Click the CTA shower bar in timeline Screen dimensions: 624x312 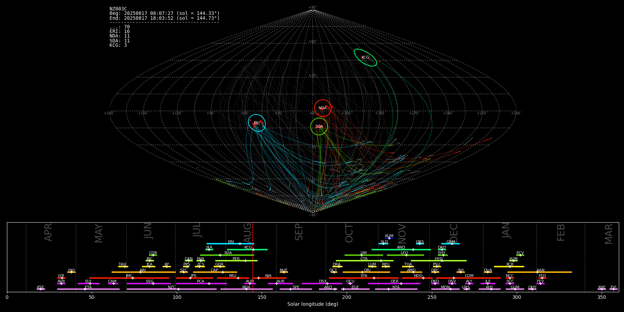365,261
